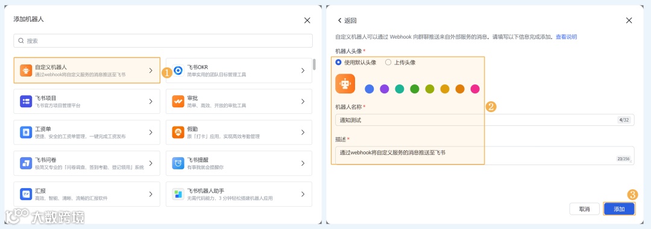Expand 审批 chevron

pyautogui.click(x=303, y=101)
